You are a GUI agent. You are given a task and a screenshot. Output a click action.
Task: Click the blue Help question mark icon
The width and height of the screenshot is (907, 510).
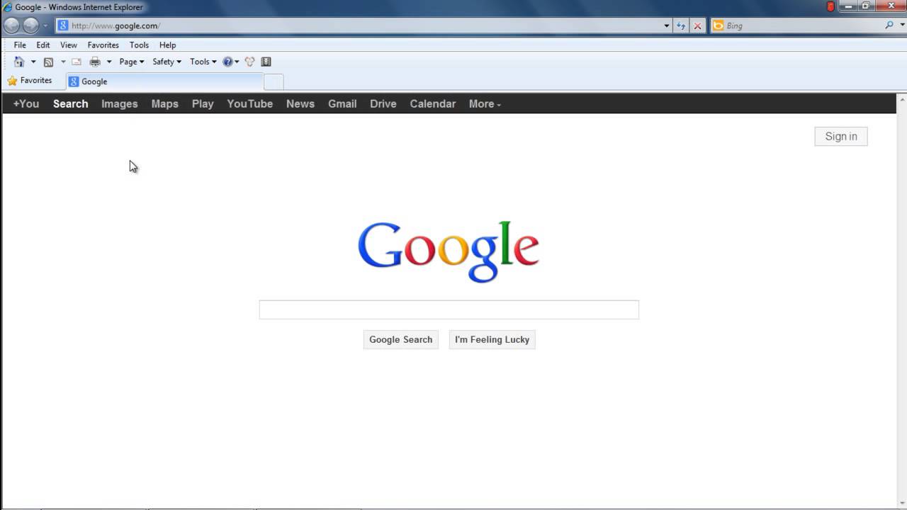coord(227,62)
